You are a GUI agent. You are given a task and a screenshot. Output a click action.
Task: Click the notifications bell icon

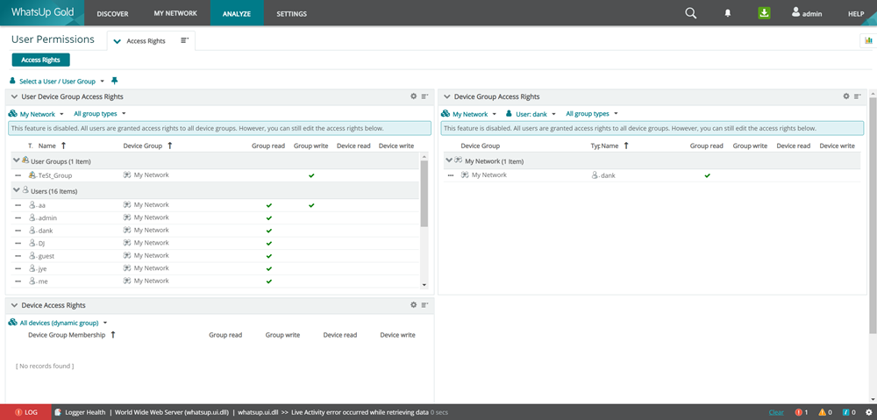click(x=727, y=13)
